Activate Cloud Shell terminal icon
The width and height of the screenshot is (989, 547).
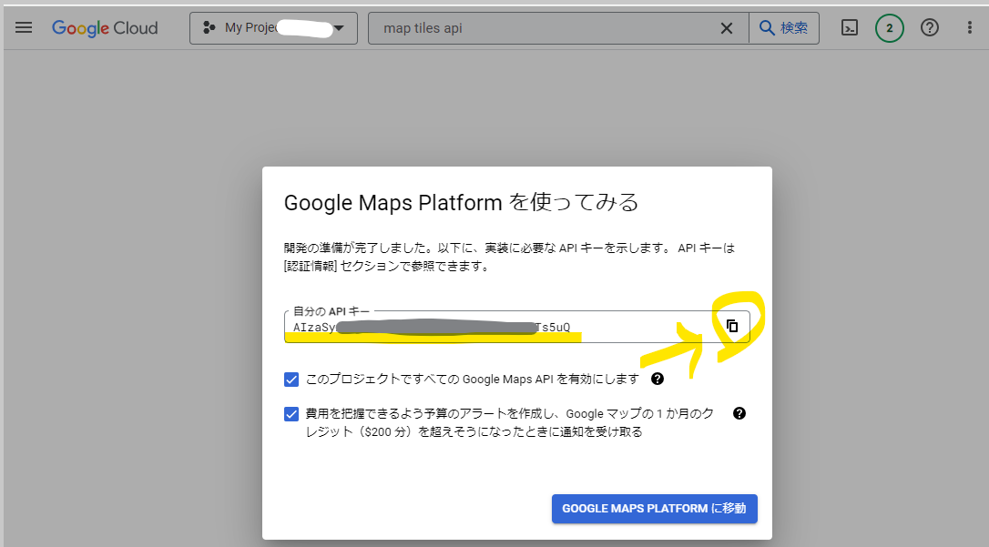[x=850, y=27]
